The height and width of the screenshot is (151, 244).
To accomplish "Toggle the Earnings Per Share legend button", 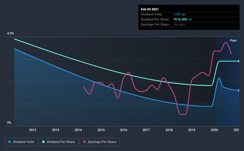I will point(100,142).
